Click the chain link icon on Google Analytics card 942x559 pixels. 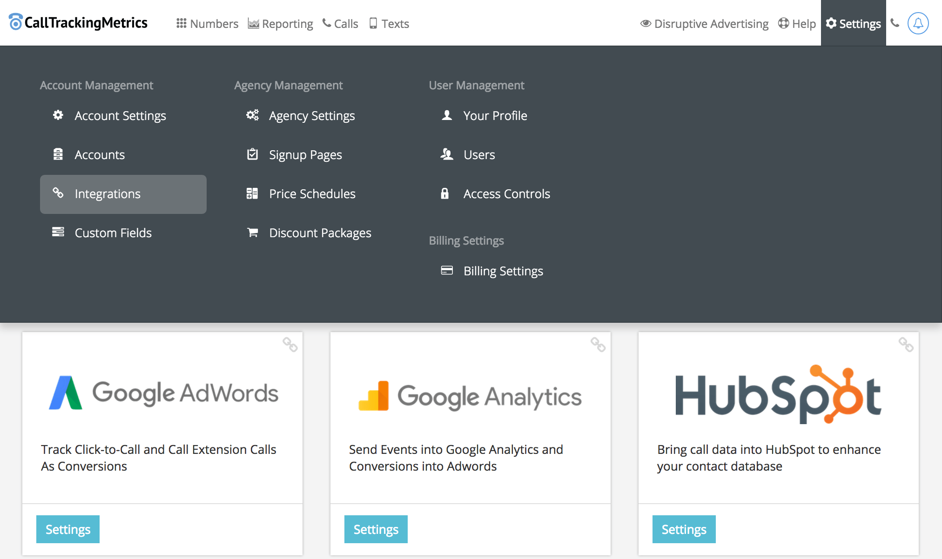[598, 345]
